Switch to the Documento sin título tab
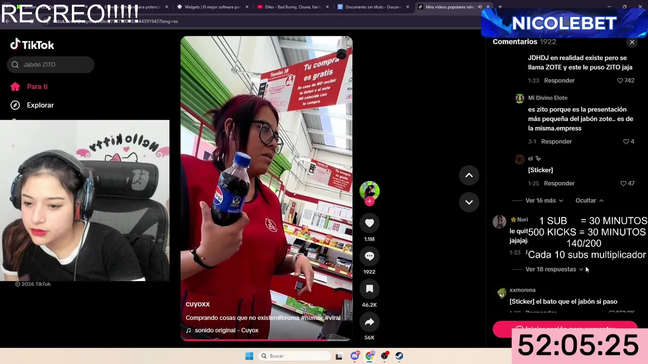 pyautogui.click(x=373, y=7)
